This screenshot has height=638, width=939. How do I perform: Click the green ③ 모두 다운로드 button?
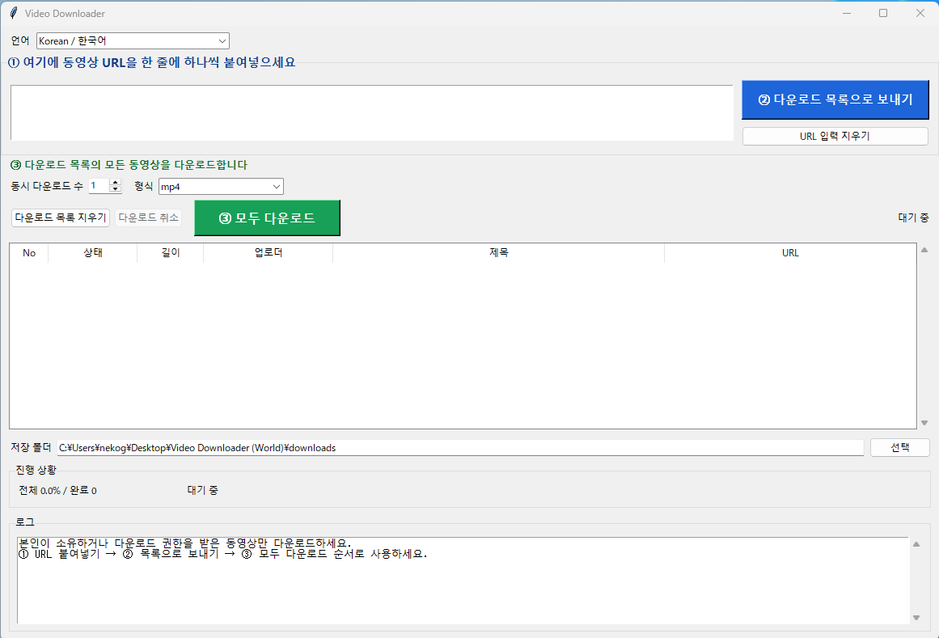267,218
